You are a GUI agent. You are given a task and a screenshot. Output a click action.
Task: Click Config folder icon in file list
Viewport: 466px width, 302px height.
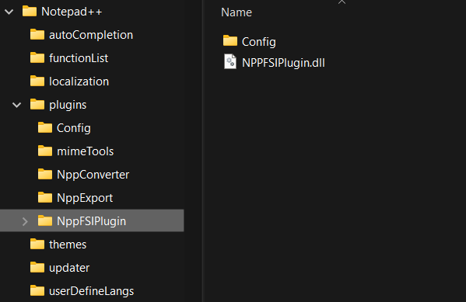point(230,40)
